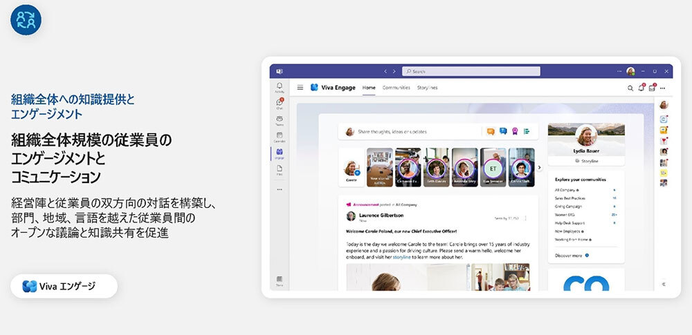Ask a question with blue question icon
The image size is (692, 335).
(x=502, y=131)
